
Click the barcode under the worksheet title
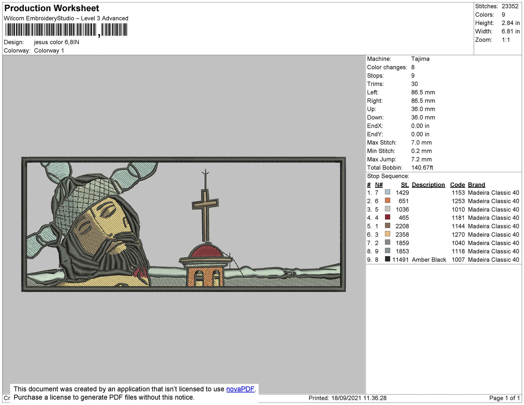pyautogui.click(x=66, y=30)
